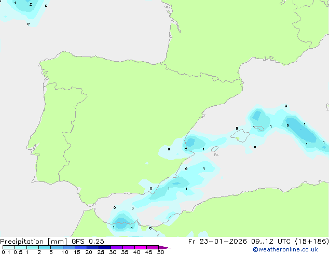Click the legend swatch between 0.1 and 0.5
The width and height of the screenshot is (329, 254).
[9, 247]
